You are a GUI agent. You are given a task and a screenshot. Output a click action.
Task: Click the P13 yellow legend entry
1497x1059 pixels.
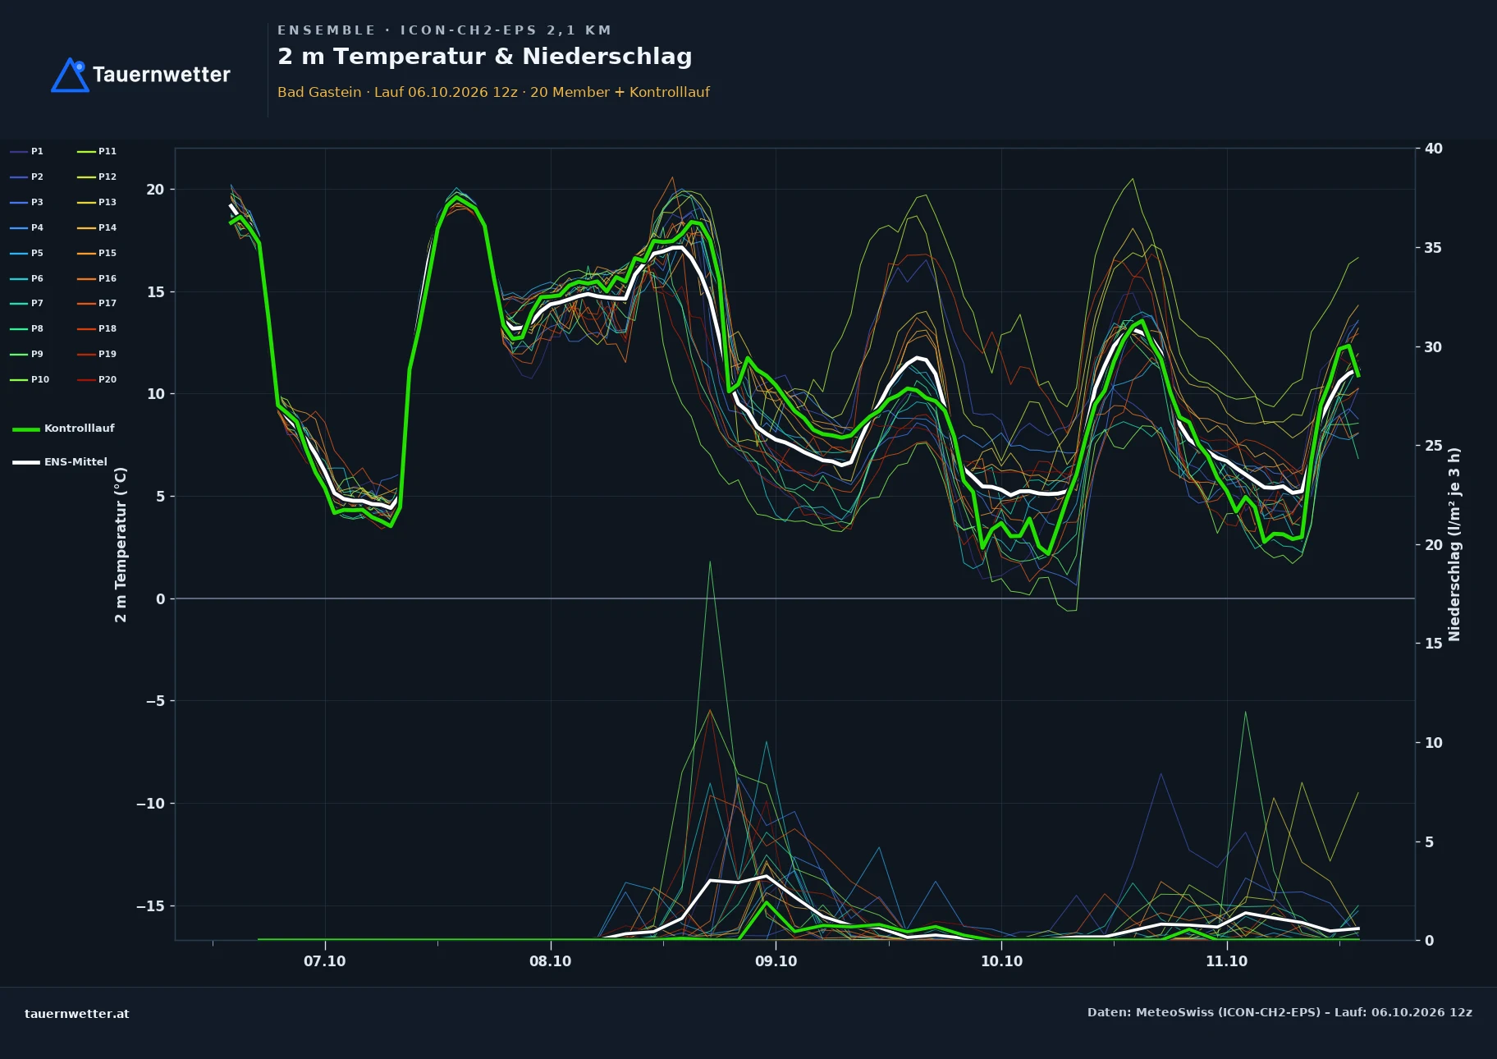pyautogui.click(x=97, y=203)
